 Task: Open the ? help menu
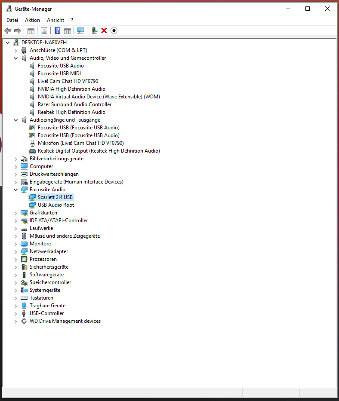click(72, 20)
